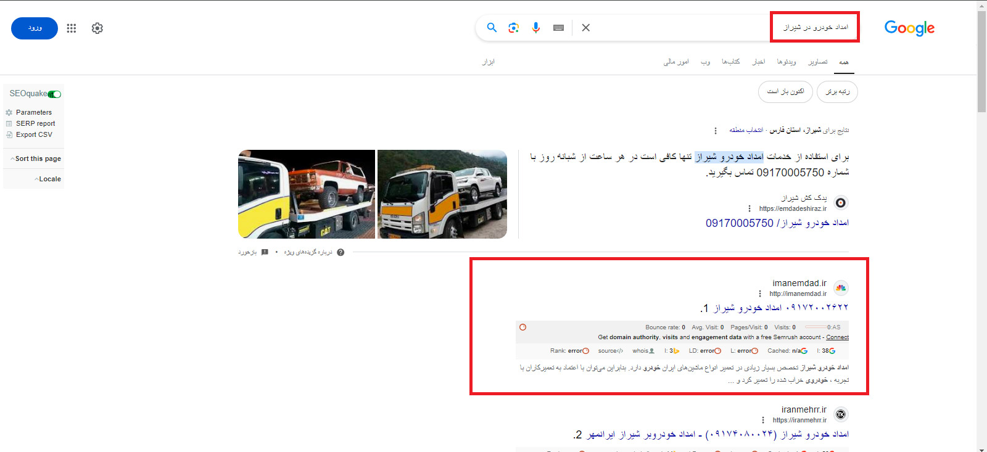The height and width of the screenshot is (452, 987).
Task: Click Cached: n/a Google parameter
Action: (788, 351)
